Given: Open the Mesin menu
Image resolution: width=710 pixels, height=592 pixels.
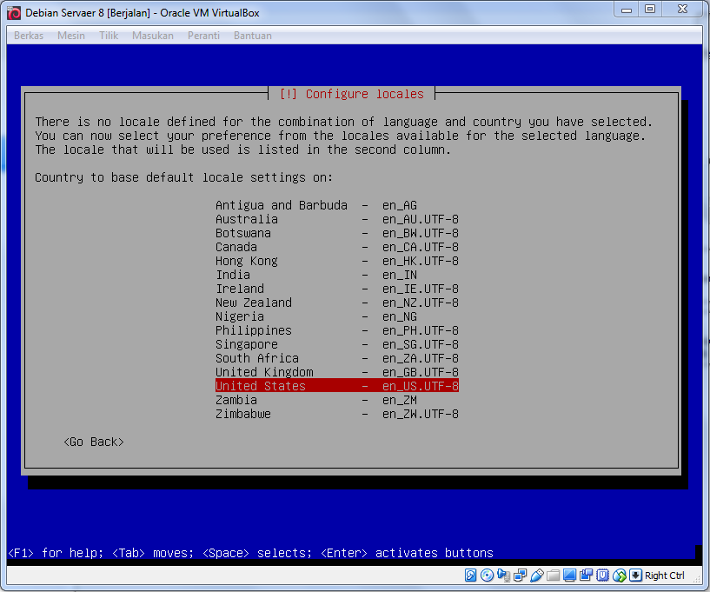Looking at the screenshot, I should pos(71,36).
